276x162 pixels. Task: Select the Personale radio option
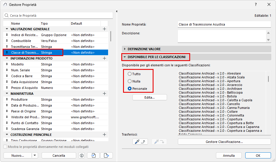pos(130,89)
